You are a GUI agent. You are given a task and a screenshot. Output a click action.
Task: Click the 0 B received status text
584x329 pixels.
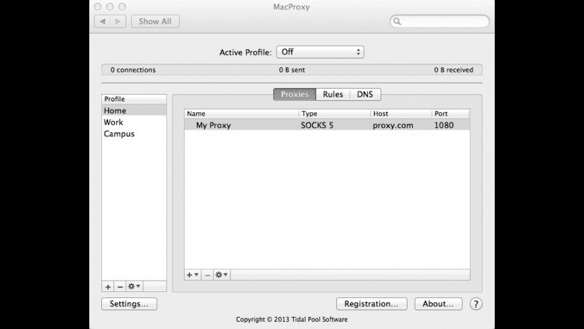point(454,70)
